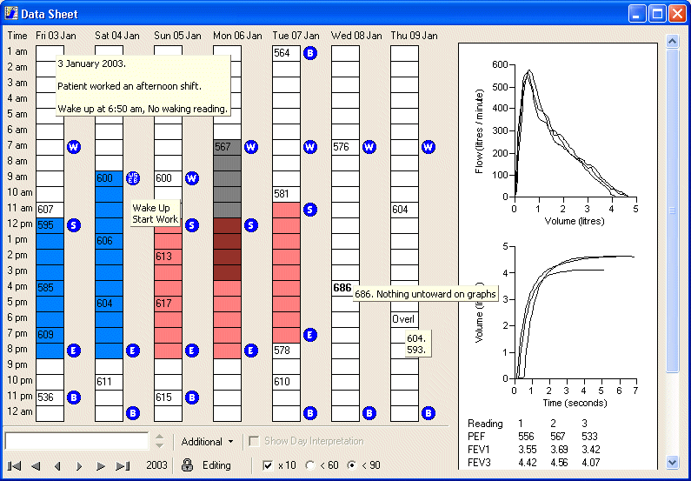Click the Wake marker on Wed 08 Jan
Viewport: 691px width, 481px height.
pyautogui.click(x=369, y=147)
